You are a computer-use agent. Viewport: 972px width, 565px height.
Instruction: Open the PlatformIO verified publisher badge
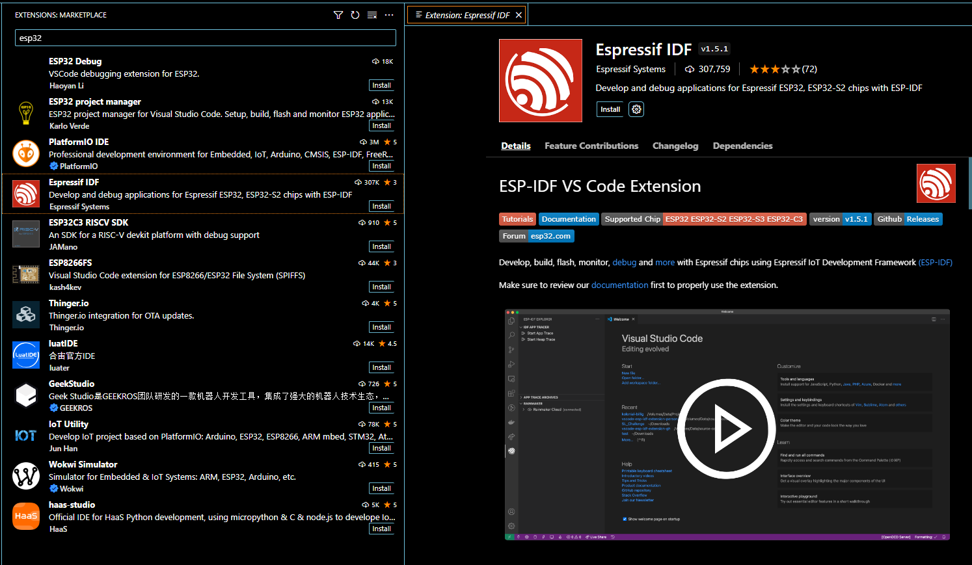pyautogui.click(x=54, y=166)
